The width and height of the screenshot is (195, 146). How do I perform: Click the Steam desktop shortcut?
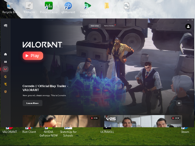point(185,131)
